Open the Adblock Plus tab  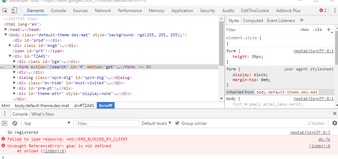coord(288,11)
